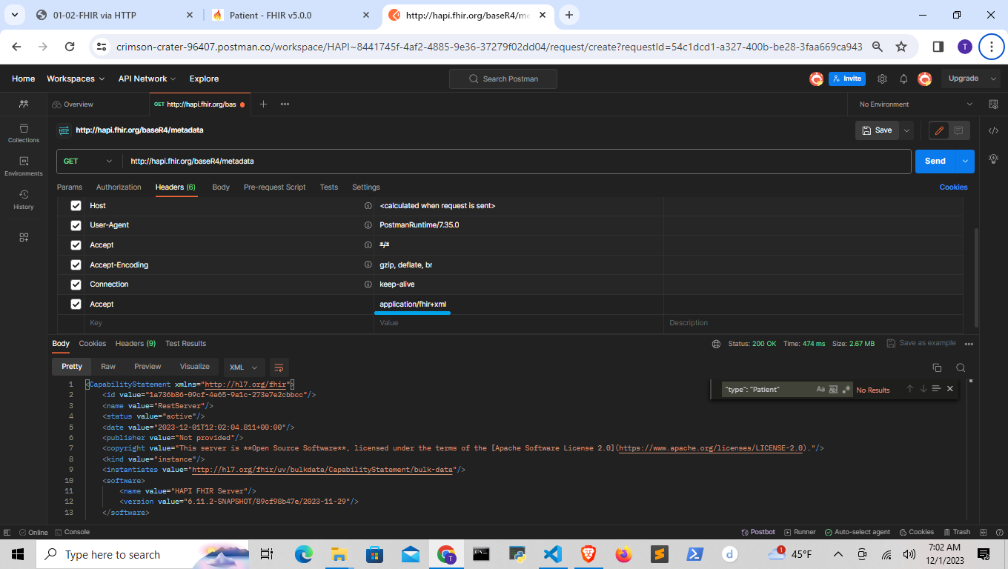This screenshot has height=569, width=1008.
Task: Toggle regular expression in find box
Action: pyautogui.click(x=846, y=389)
